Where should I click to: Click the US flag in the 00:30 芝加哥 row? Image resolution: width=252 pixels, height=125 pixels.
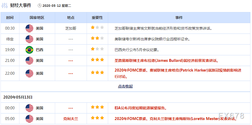(29, 28)
